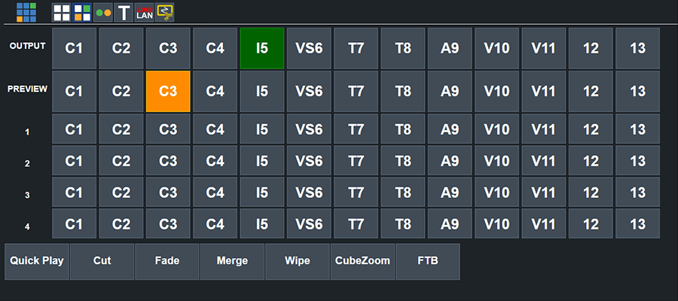Image resolution: width=678 pixels, height=301 pixels.
Task: Click the blue grid logo icon
Action: click(x=26, y=11)
